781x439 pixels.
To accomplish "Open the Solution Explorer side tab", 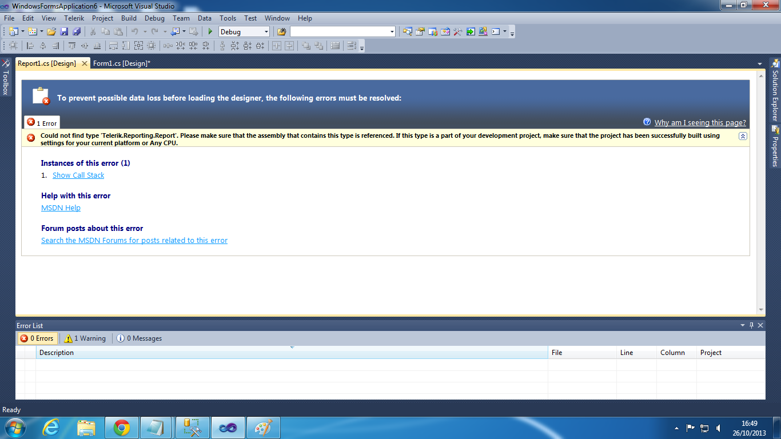I will point(775,90).
